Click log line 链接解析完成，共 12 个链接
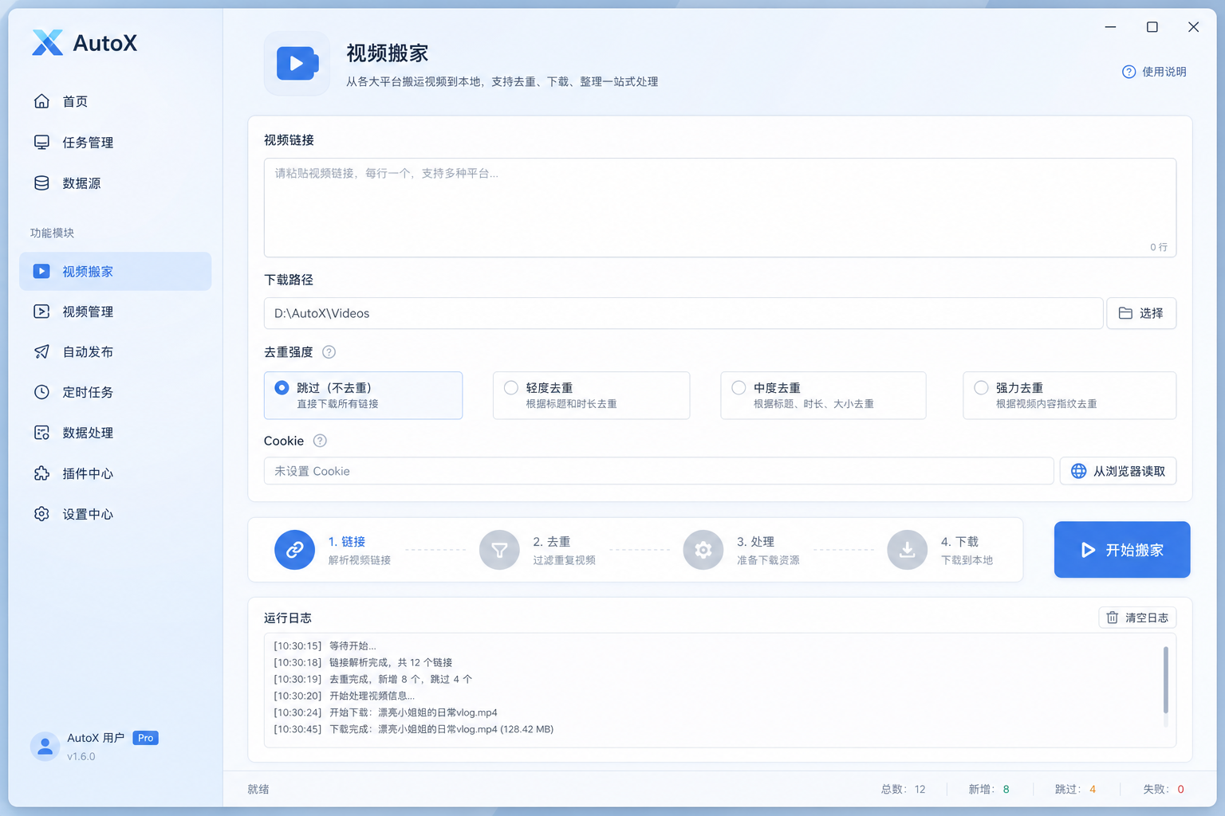This screenshot has height=816, width=1225. [391, 662]
